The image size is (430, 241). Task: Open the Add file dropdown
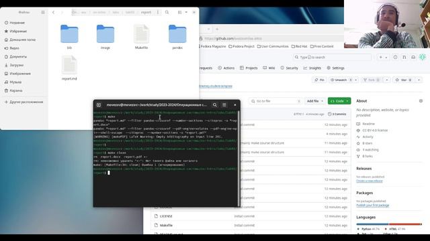[315, 101]
